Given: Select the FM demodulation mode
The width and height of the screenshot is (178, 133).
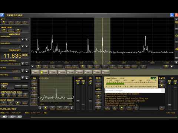Looking at the screenshot, I should [x=88, y=72].
